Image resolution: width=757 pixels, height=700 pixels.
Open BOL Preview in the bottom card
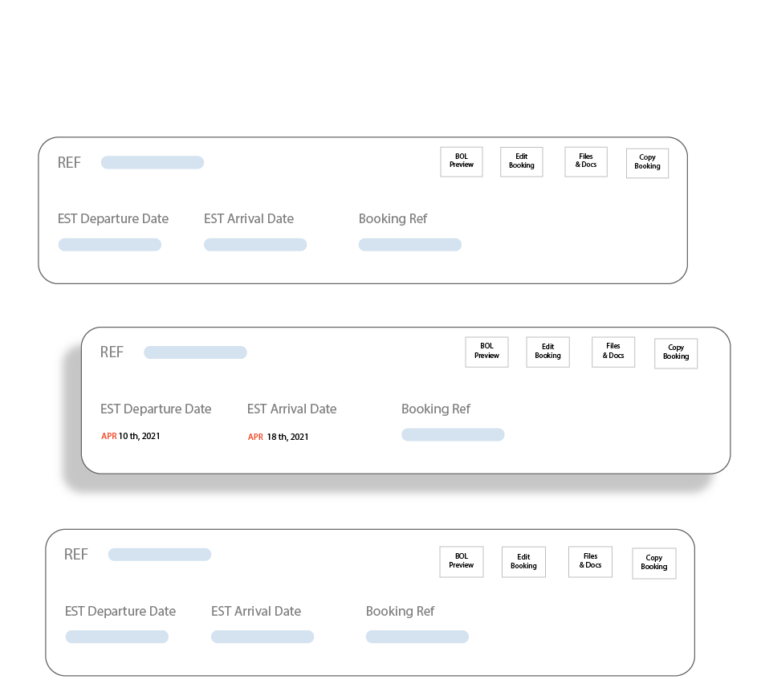pyautogui.click(x=461, y=561)
